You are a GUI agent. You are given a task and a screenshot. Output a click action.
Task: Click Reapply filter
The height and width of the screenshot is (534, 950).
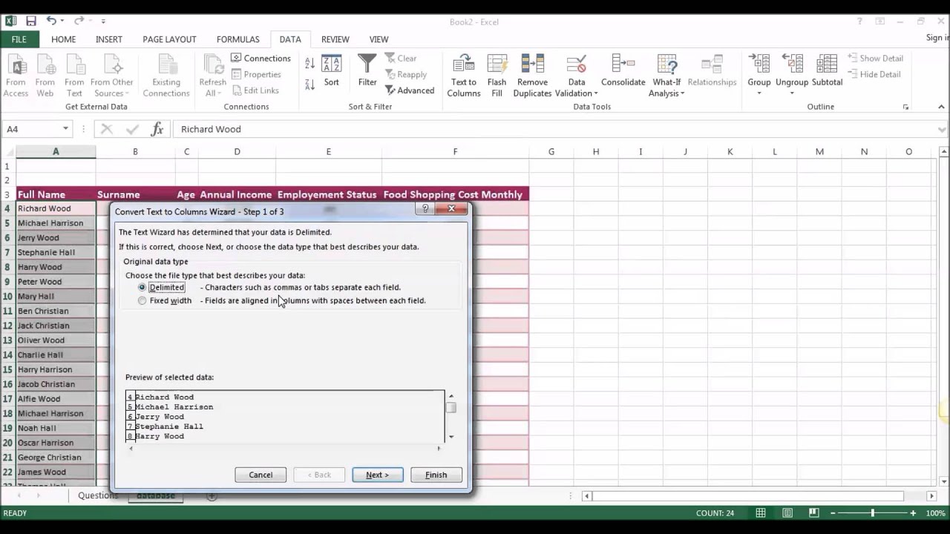pos(406,74)
